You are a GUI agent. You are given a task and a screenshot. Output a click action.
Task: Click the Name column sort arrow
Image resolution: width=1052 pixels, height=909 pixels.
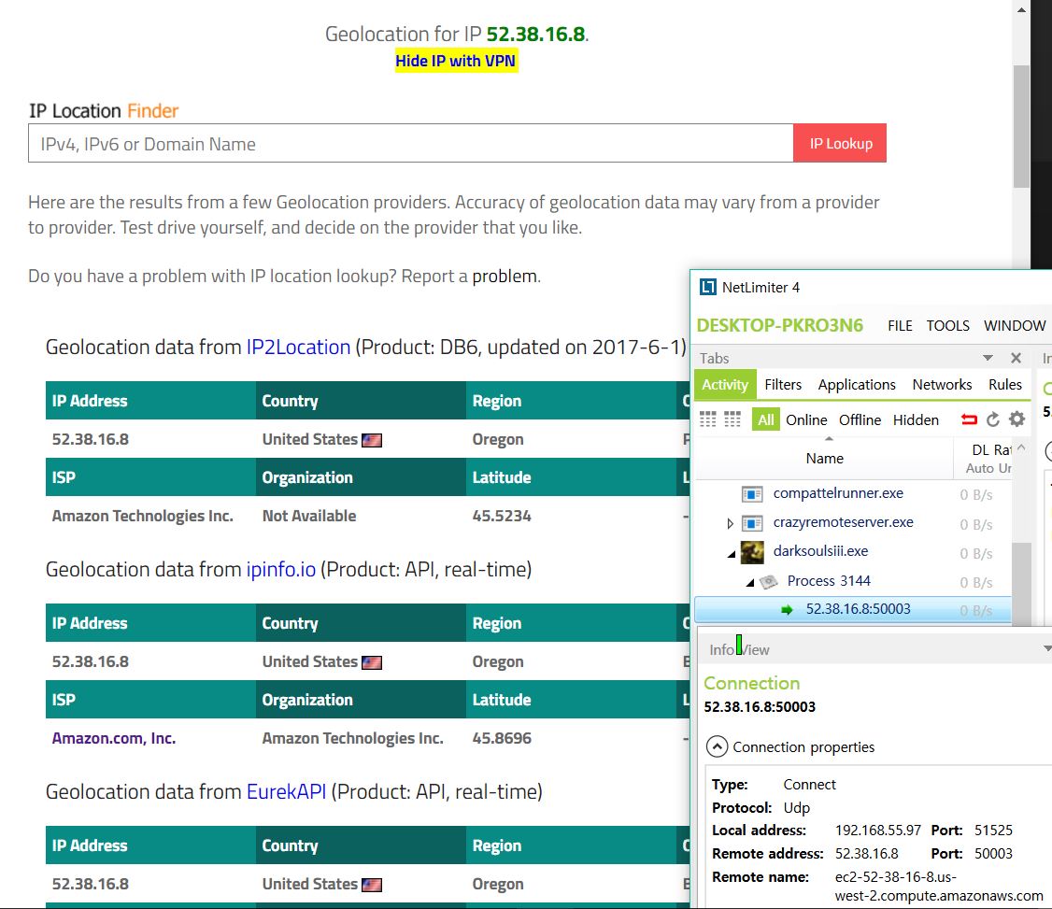829,439
